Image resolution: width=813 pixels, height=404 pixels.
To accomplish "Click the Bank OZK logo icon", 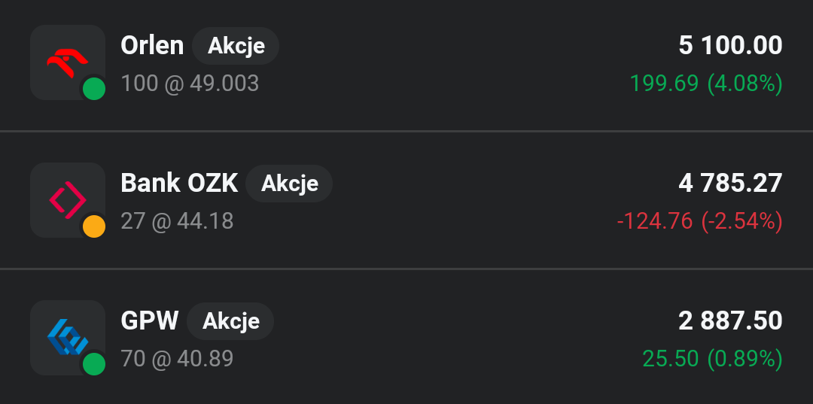I will (67, 199).
